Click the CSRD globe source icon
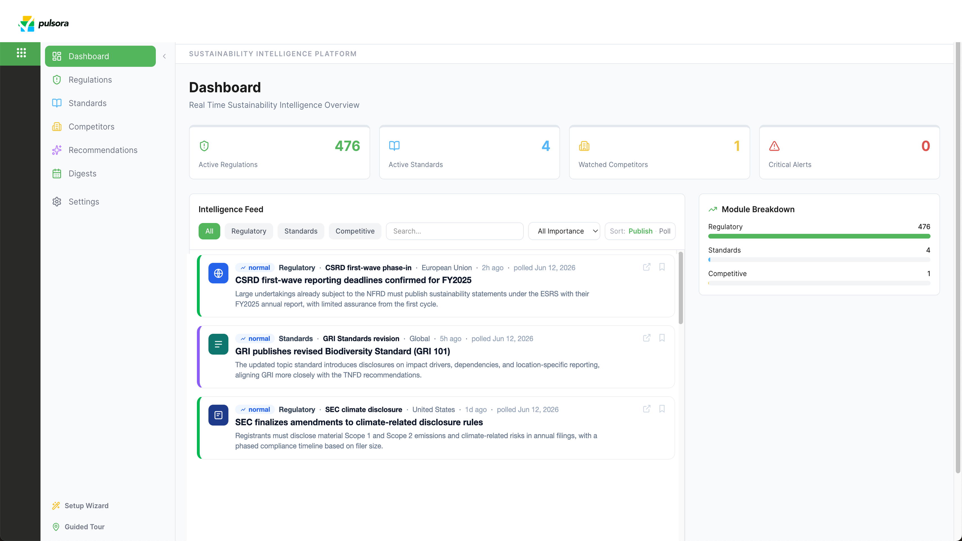 [x=219, y=273]
